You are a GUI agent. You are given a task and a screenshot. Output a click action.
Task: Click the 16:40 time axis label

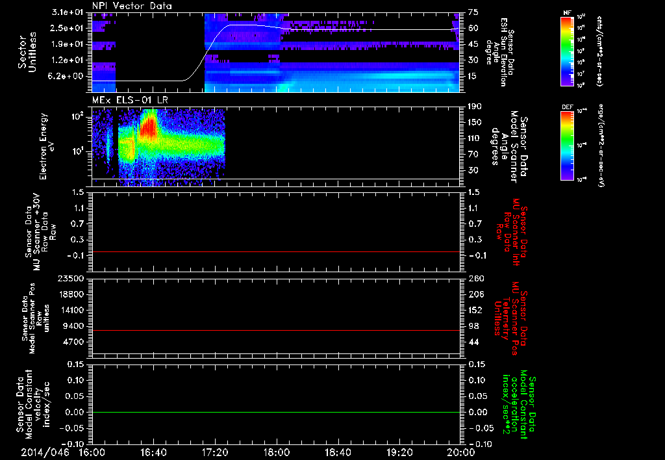tap(153, 453)
